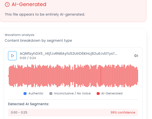Click the Inconclusive / No Voice legend label

tap(73, 93)
